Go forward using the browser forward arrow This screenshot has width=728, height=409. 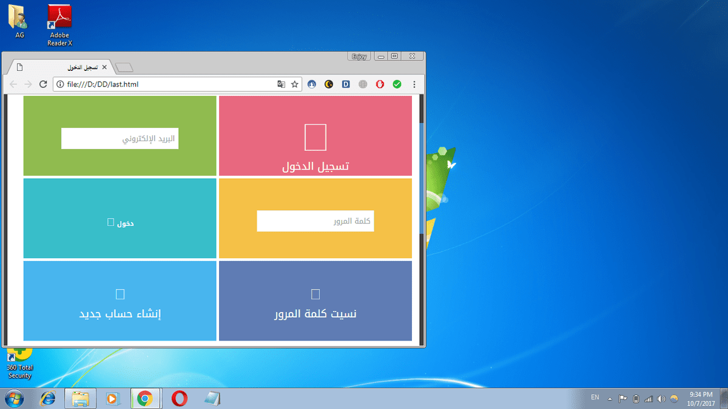click(x=28, y=84)
